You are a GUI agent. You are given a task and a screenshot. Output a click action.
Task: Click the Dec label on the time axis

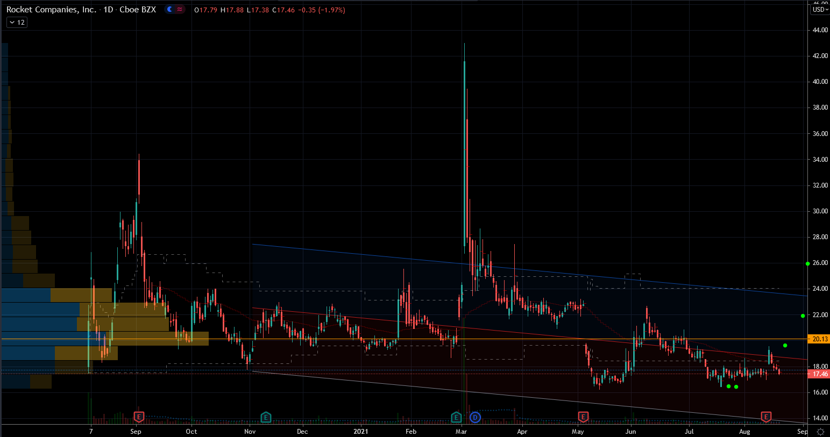pos(302,432)
